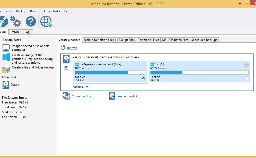This screenshot has height=158, width=256.
Task: Click the NTFS Primary partition label
Action: [158, 68]
